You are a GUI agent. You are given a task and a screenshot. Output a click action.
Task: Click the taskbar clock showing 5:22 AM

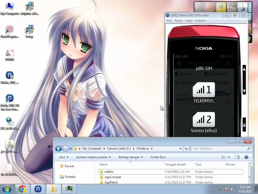click(x=245, y=189)
